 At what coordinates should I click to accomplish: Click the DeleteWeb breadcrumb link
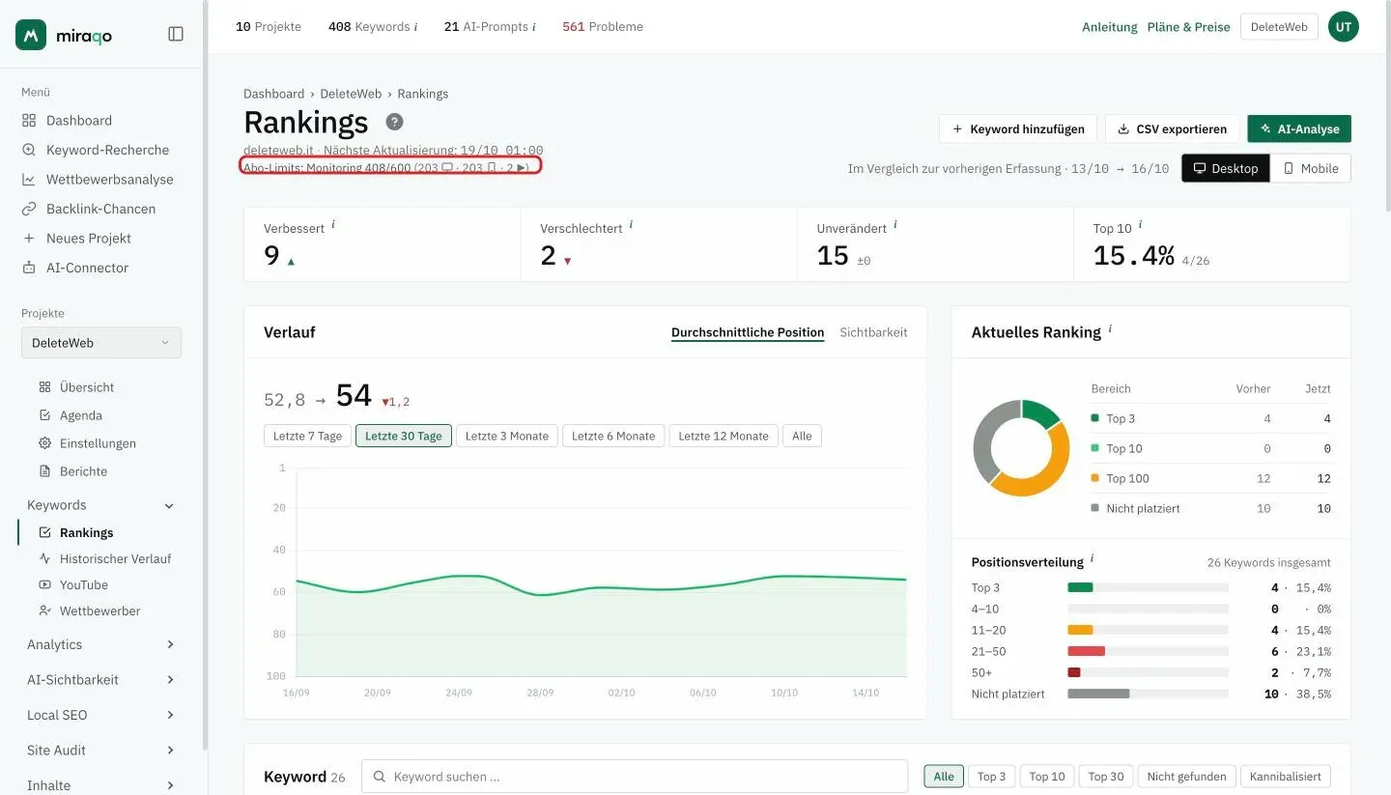[x=351, y=94]
